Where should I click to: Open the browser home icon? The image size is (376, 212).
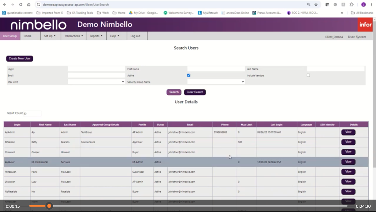pos(29,5)
